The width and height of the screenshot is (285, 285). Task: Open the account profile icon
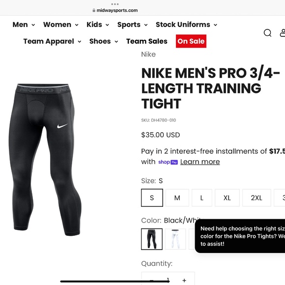(282, 33)
